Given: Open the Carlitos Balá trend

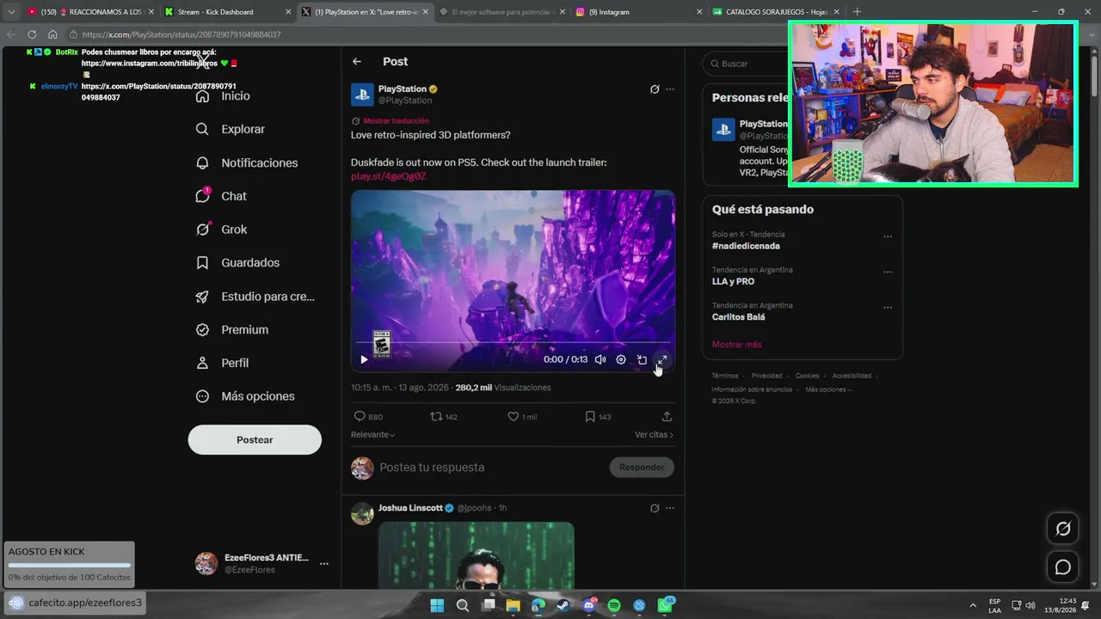Looking at the screenshot, I should coord(739,317).
